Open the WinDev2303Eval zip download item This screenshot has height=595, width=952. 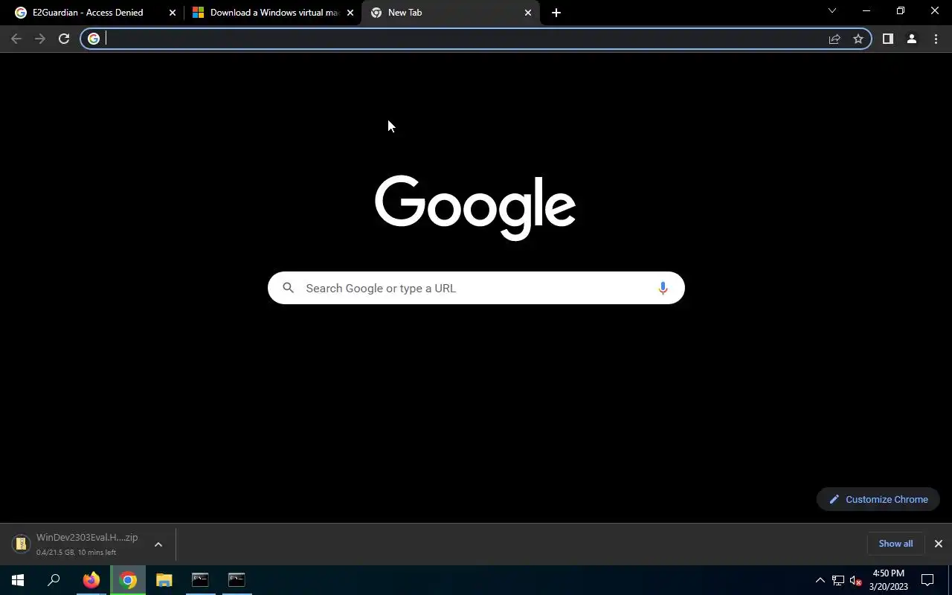(x=86, y=544)
